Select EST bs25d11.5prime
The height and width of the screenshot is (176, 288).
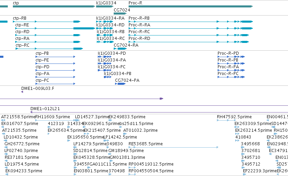136,124
